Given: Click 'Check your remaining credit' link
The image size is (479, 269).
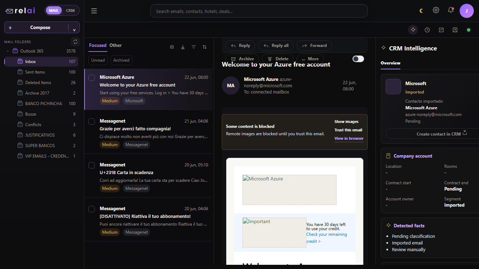Looking at the screenshot, I should click(327, 238).
